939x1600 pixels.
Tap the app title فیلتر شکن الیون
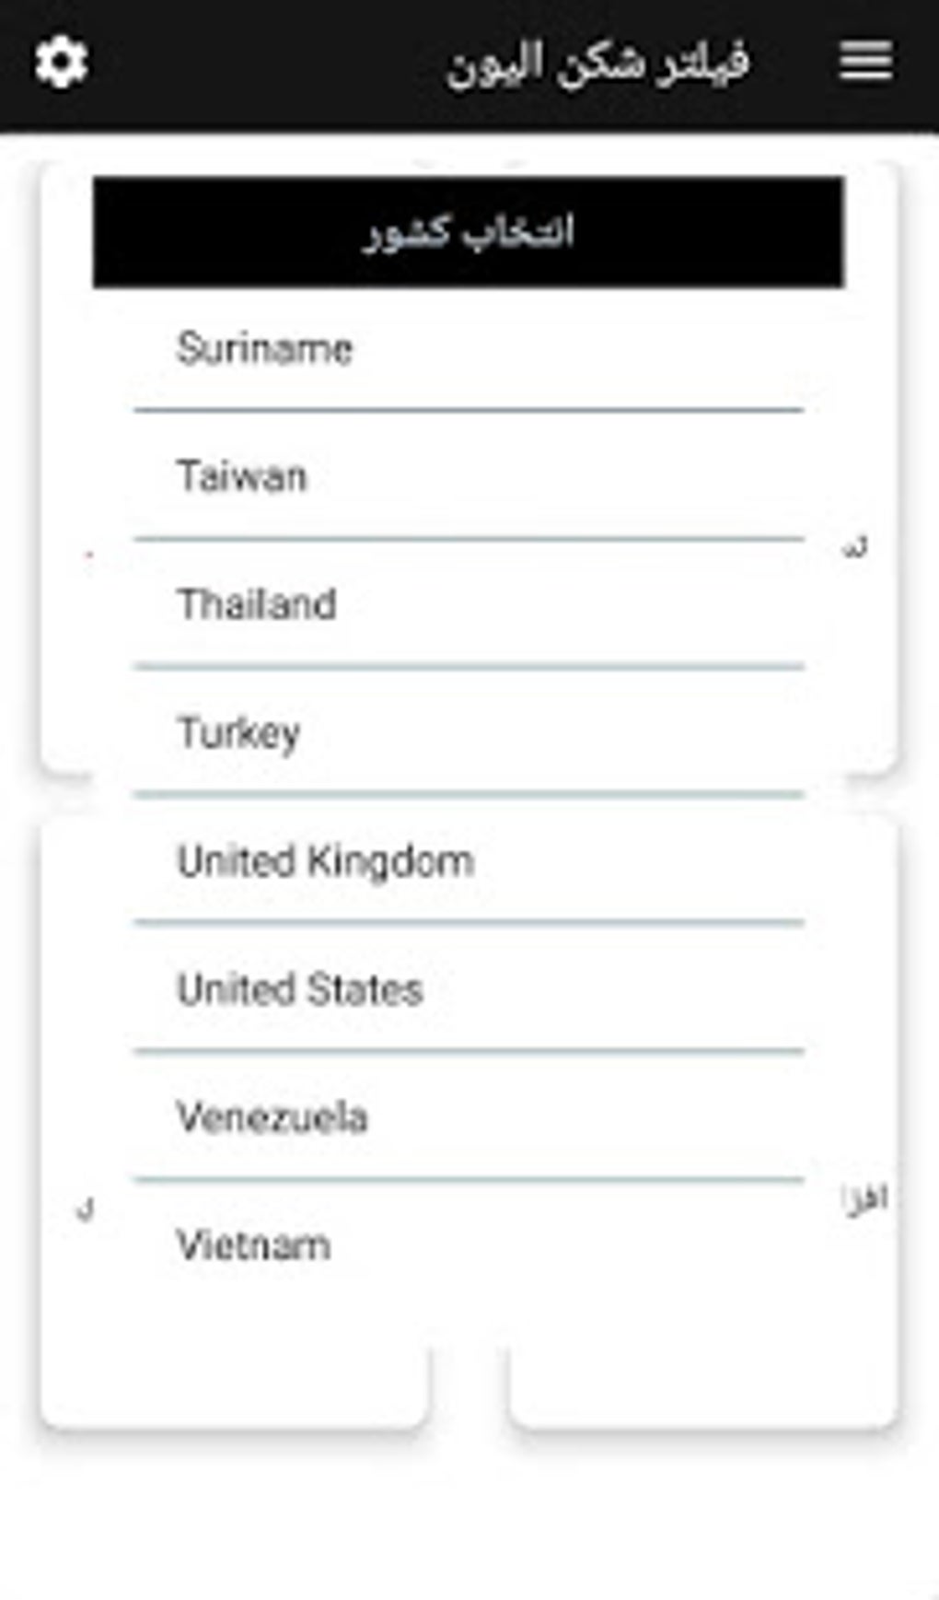pyautogui.click(x=597, y=64)
